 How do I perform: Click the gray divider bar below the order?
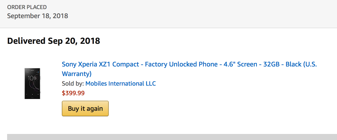pos(172,137)
